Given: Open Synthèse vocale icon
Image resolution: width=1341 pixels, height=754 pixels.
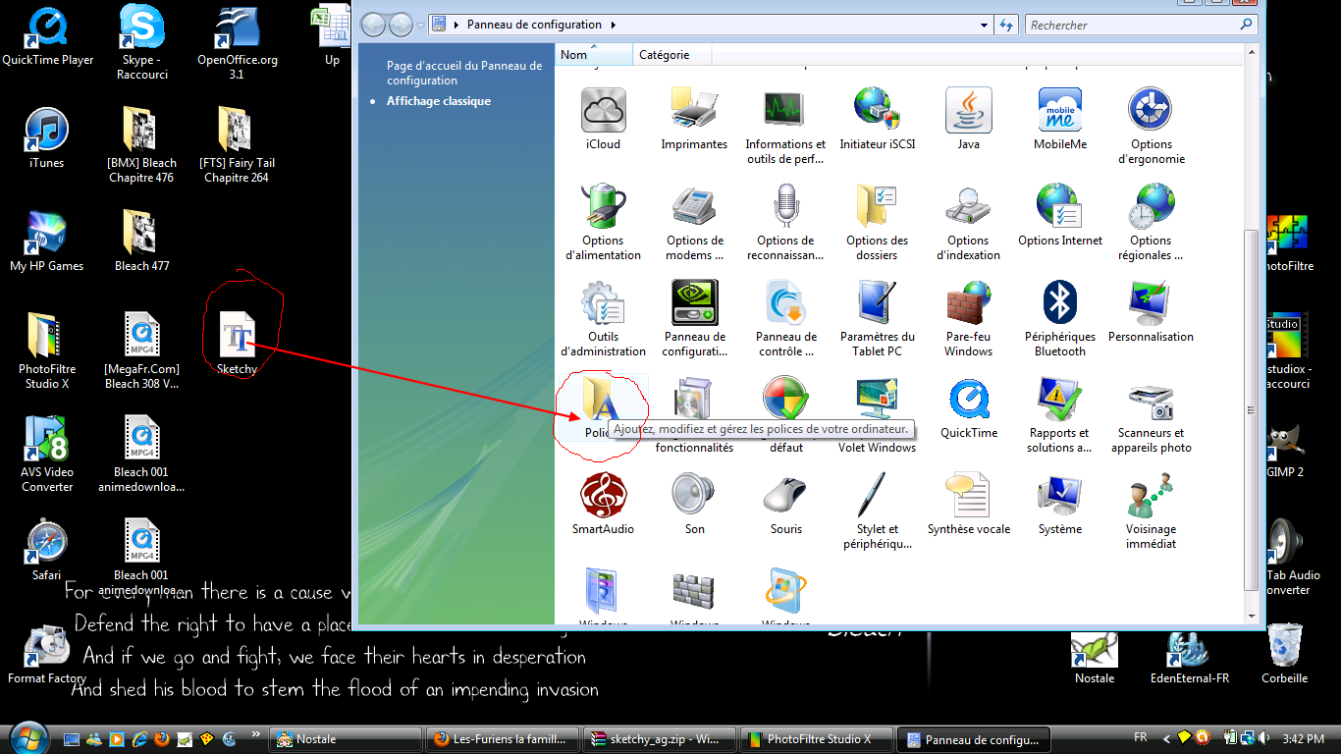Looking at the screenshot, I should (968, 495).
